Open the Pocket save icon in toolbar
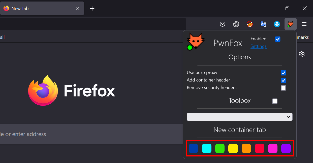Image resolution: width=313 pixels, height=163 pixels. (223, 24)
